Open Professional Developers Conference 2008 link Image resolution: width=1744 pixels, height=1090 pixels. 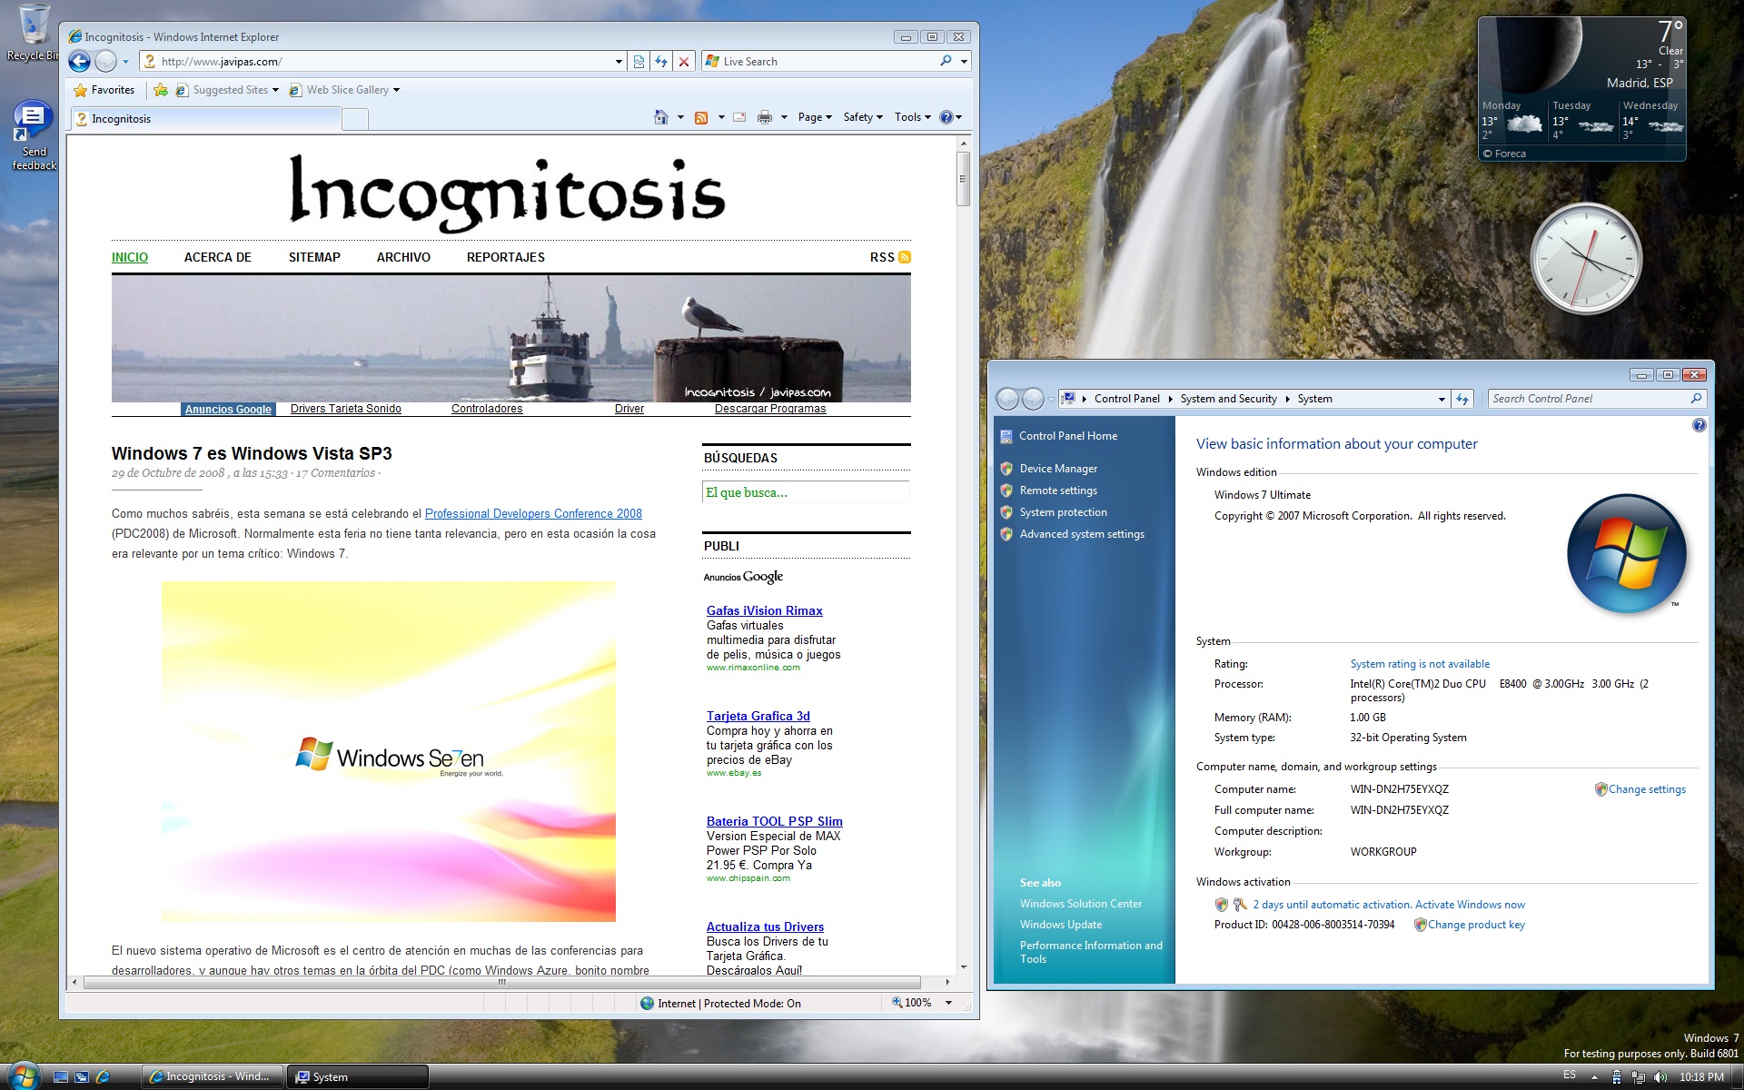coord(533,513)
